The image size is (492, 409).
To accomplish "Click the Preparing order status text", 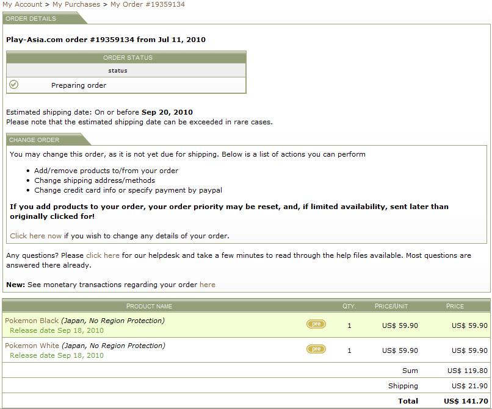I will 79,85.
